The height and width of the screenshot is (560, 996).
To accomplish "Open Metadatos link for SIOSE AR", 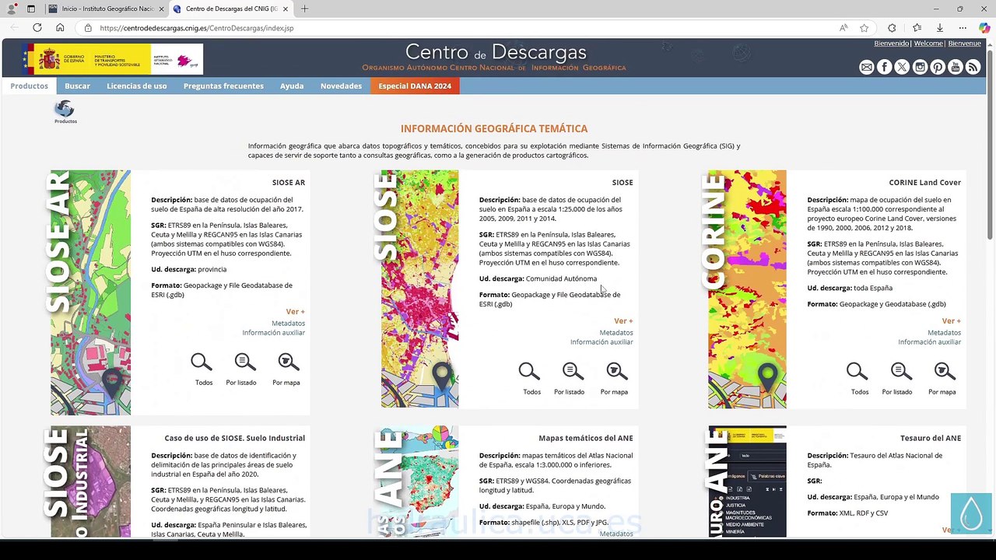I will [288, 323].
